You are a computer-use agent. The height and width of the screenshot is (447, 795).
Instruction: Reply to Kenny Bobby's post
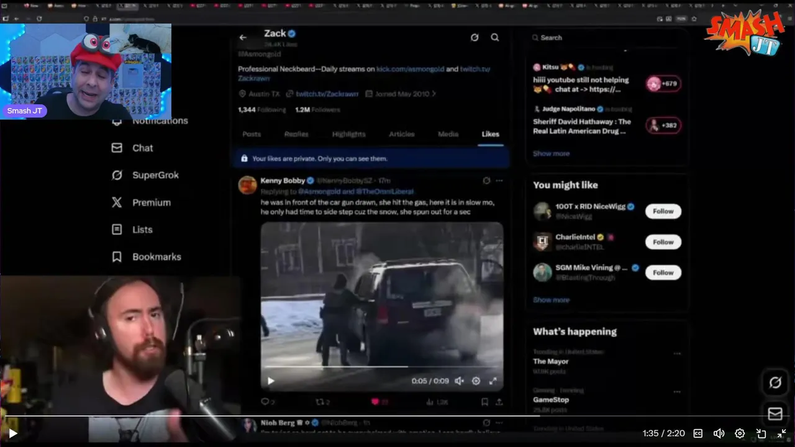click(268, 402)
